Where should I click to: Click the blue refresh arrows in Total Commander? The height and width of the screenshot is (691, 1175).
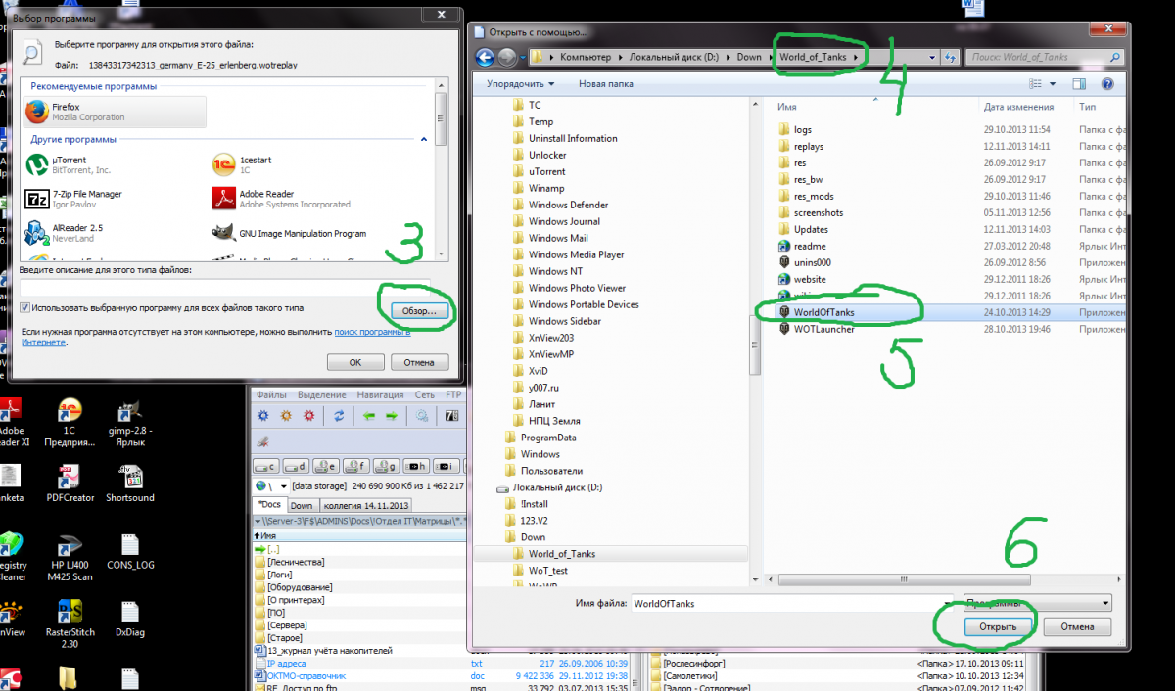click(x=339, y=415)
